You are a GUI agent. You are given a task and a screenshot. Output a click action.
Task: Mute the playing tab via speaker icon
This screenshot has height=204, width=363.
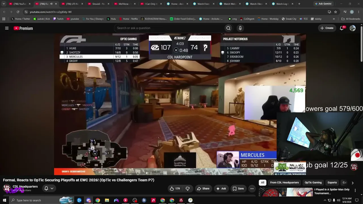tap(51, 4)
